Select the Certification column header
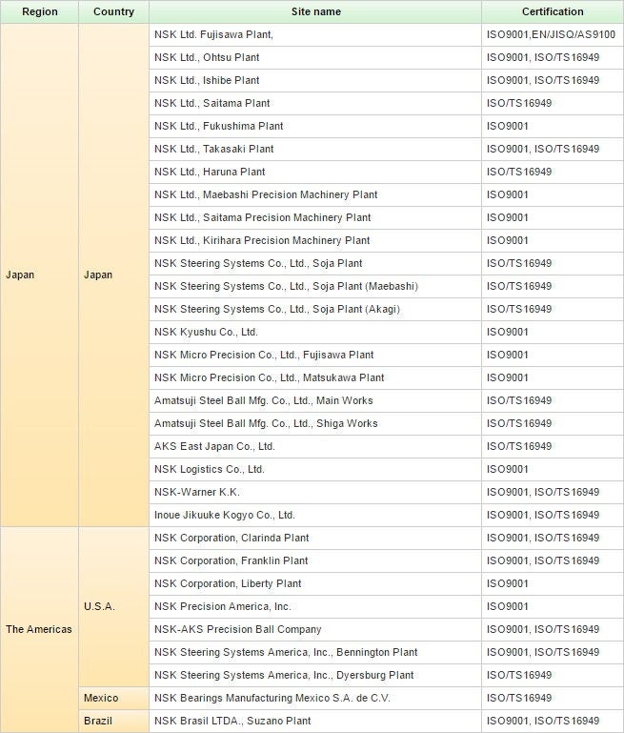This screenshot has height=733, width=624. pos(553,12)
